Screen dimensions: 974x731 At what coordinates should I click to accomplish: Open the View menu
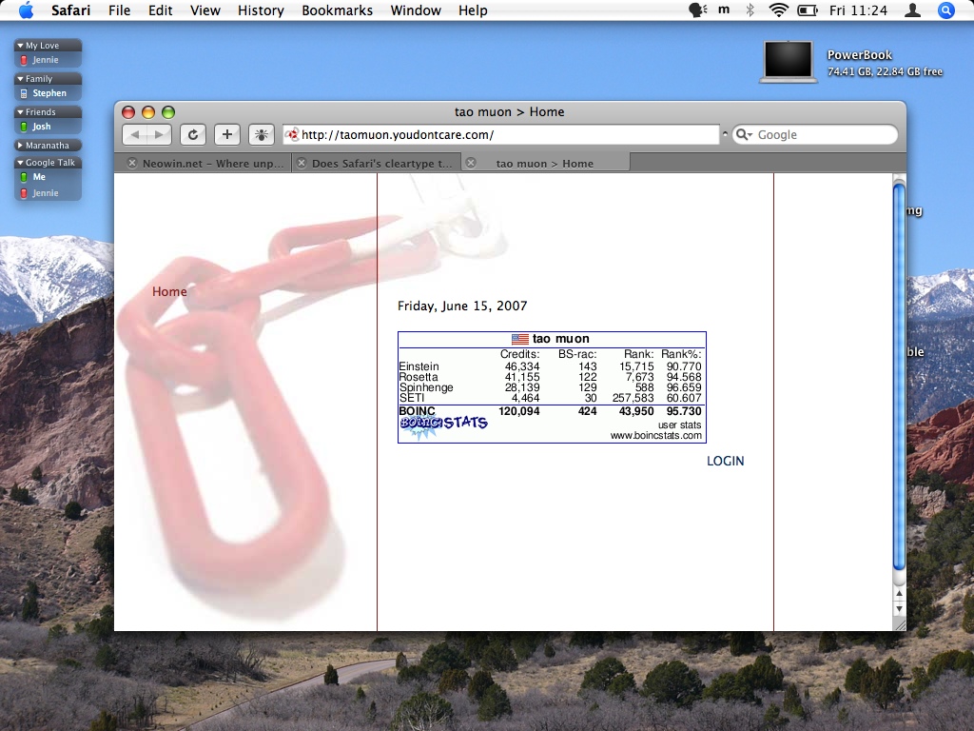(205, 10)
